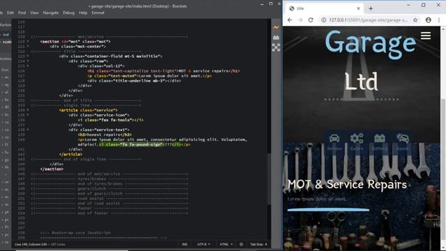Collapse the section fold arrow on line 120

pyautogui.click(x=28, y=42)
